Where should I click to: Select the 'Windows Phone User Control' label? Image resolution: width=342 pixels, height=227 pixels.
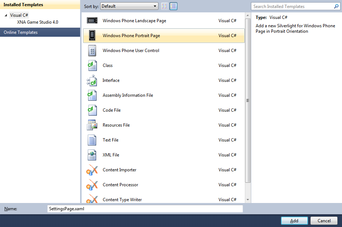(x=131, y=51)
